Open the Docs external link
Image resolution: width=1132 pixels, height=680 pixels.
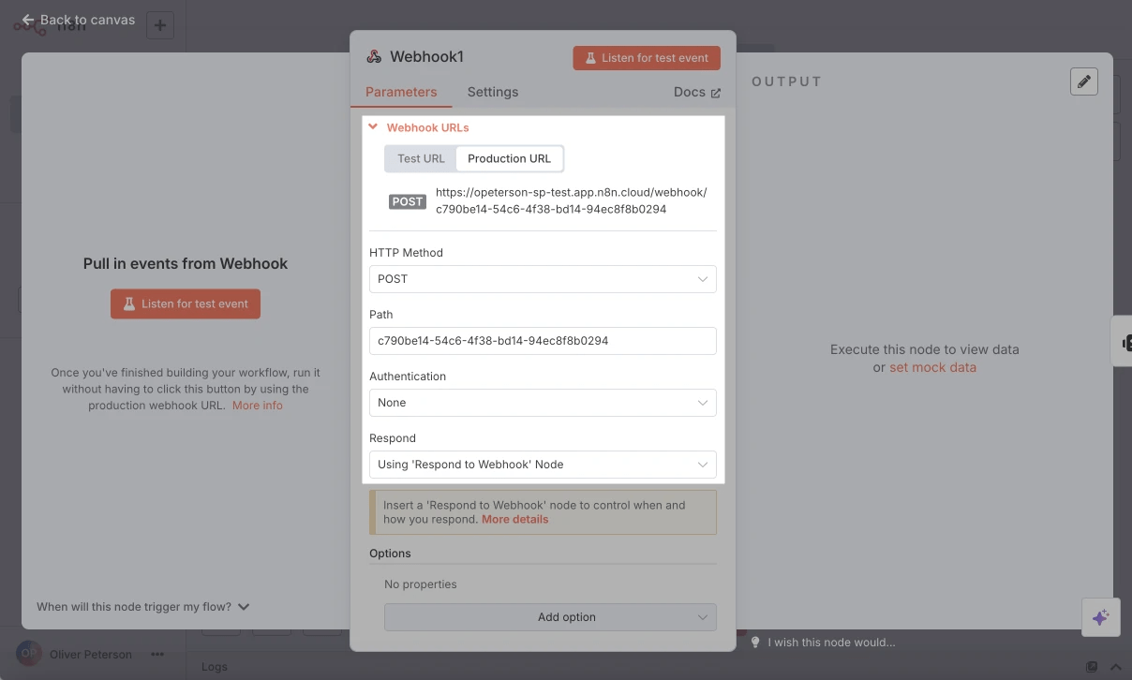697,92
